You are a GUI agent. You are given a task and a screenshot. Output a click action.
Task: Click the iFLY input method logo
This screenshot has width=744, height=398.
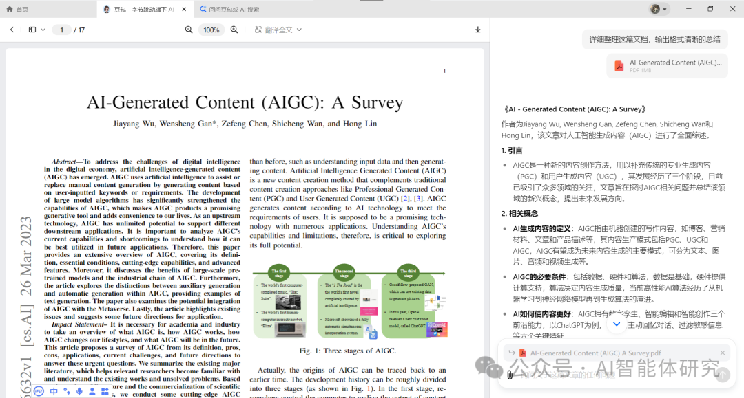pos(39,391)
